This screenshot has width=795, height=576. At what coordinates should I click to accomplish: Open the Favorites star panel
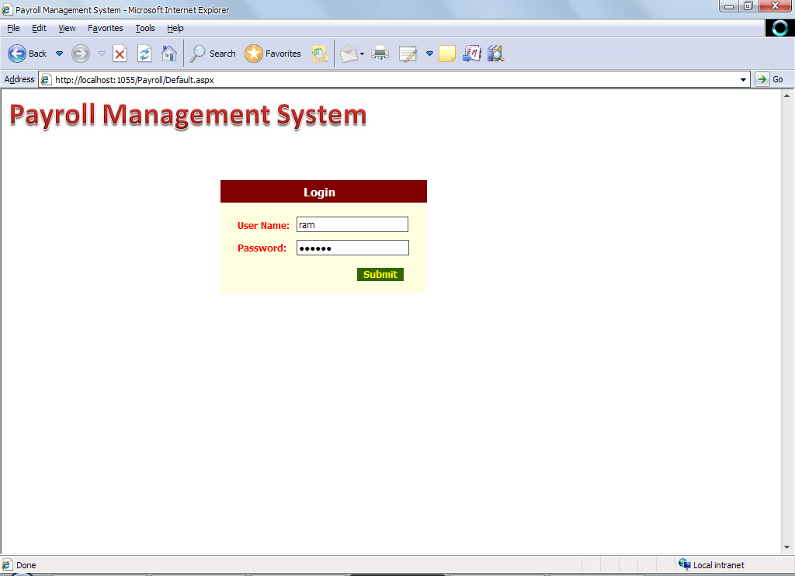click(x=273, y=54)
